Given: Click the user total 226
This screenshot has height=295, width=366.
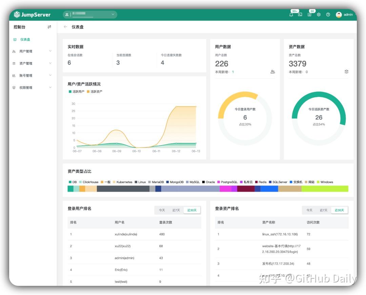Looking at the screenshot, I should [222, 63].
